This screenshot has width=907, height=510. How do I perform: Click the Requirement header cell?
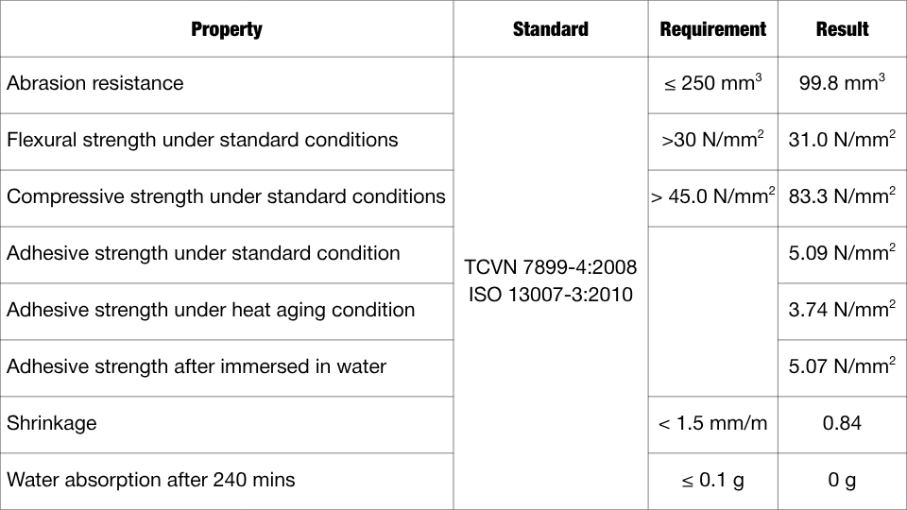(712, 29)
